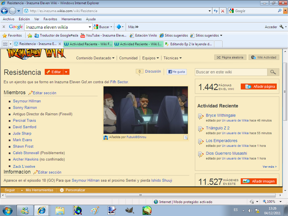Open Windows Live Messenger in the taskbar
288x216 pixels.
point(25,211)
